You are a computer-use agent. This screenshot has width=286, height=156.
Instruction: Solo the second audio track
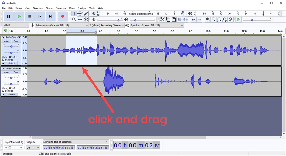[16, 72]
